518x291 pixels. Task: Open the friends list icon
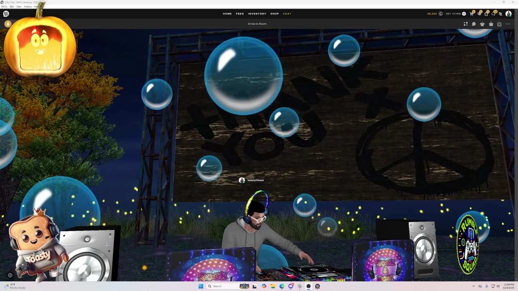501,14
